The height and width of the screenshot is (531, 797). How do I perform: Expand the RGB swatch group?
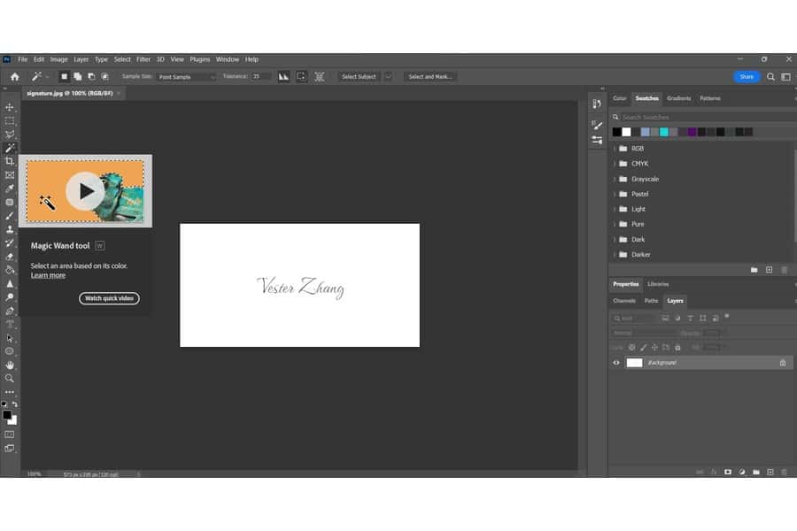tap(615, 149)
